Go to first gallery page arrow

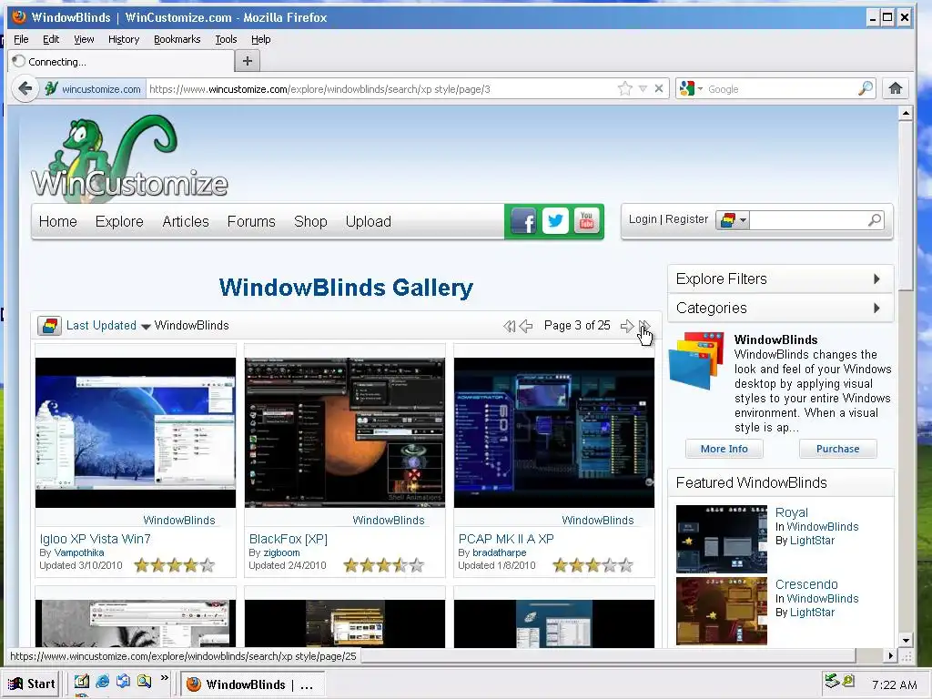point(509,326)
